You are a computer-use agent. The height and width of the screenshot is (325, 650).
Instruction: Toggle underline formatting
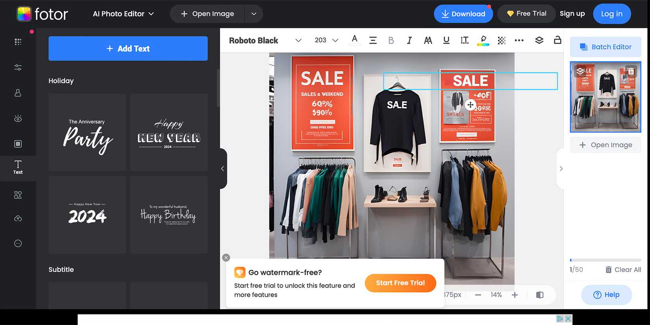[446, 40]
